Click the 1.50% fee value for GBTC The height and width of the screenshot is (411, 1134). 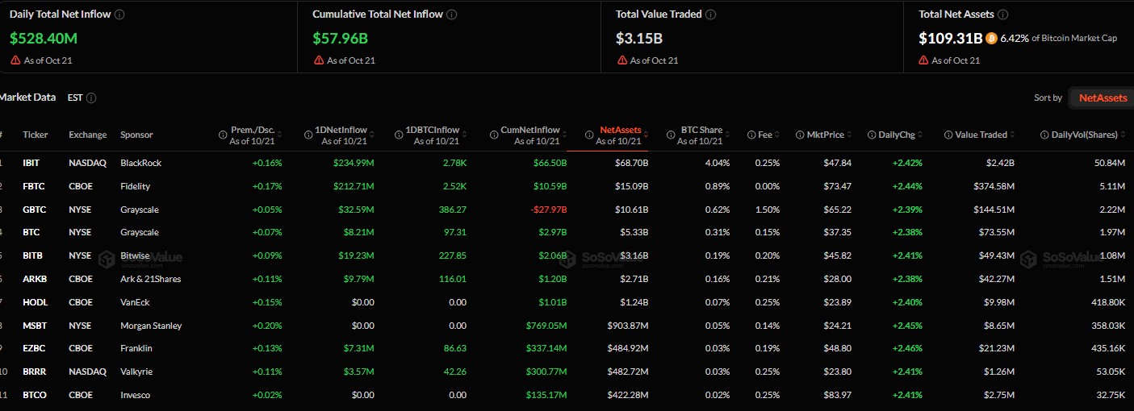click(x=768, y=210)
